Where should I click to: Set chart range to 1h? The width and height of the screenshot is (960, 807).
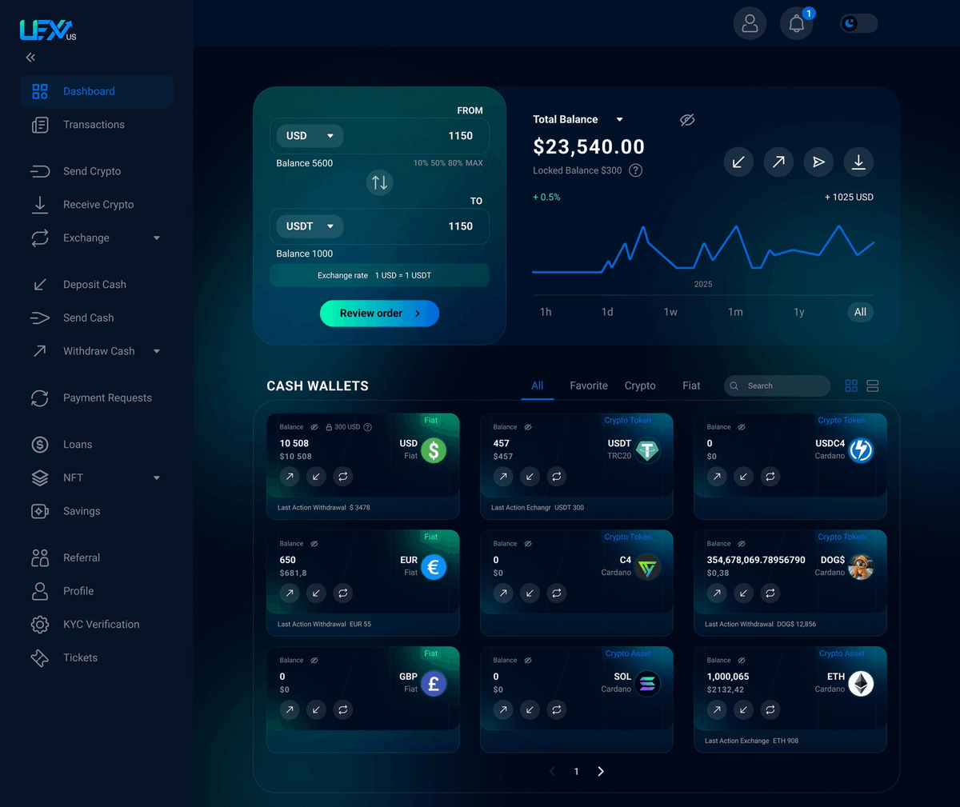(x=546, y=312)
